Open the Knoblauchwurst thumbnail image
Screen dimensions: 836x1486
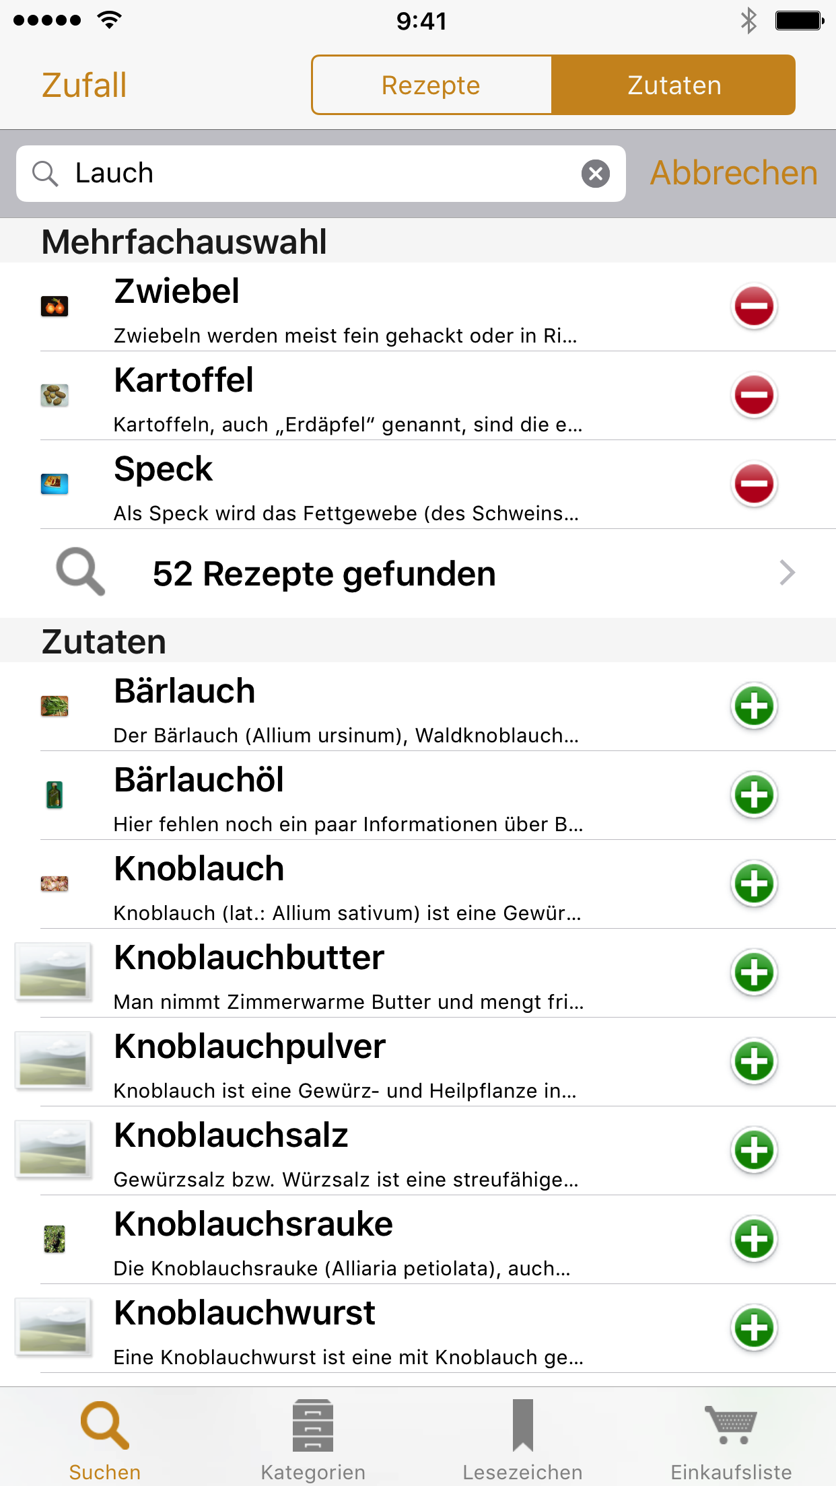tap(54, 1326)
